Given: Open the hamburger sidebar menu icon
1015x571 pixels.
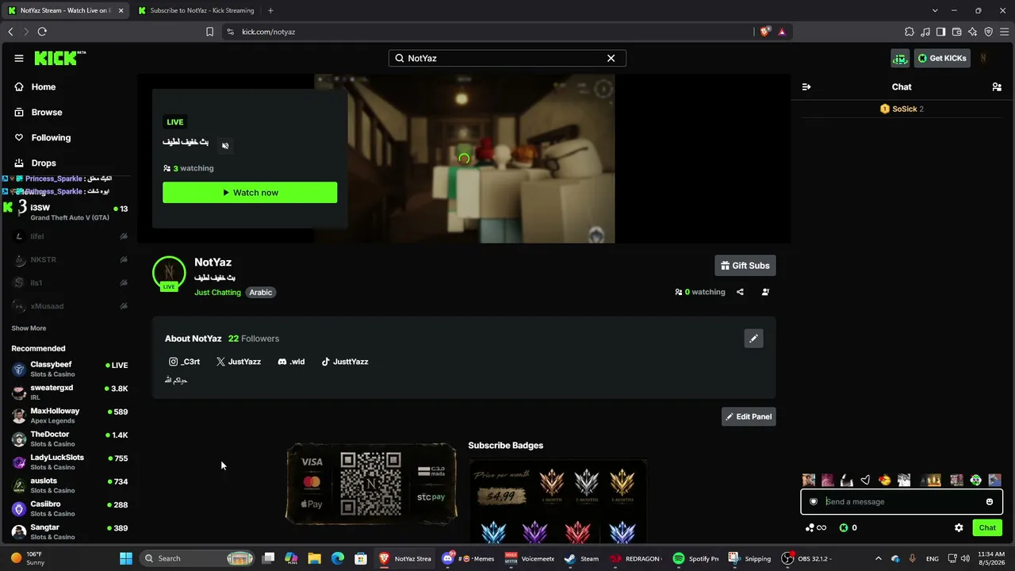Looking at the screenshot, I should pos(19,58).
